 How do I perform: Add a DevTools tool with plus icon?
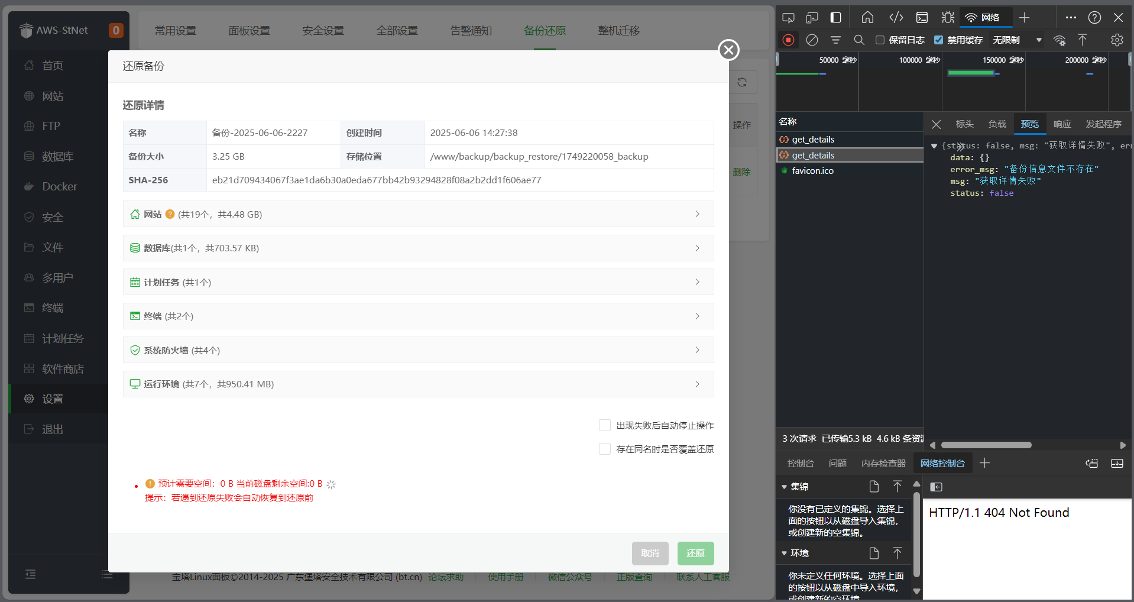click(x=1025, y=18)
